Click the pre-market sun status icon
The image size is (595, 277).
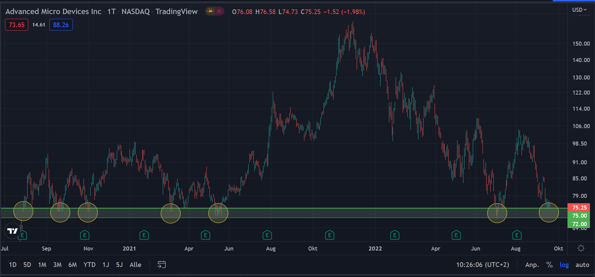coord(210,11)
